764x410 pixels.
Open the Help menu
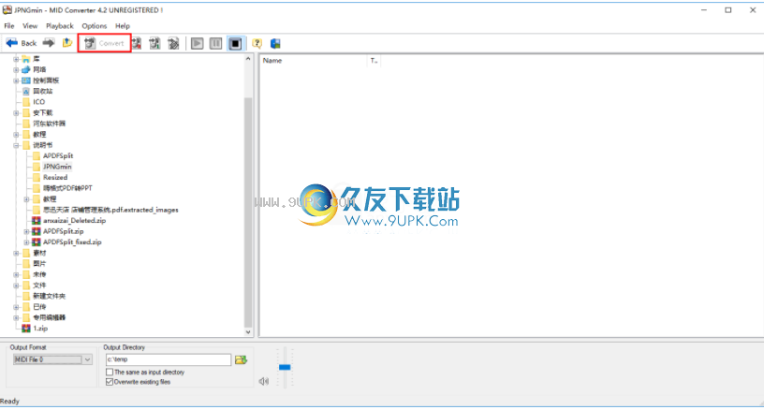[123, 26]
